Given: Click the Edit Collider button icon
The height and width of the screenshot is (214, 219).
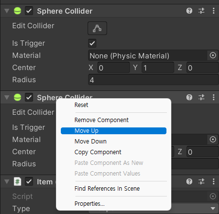Looking at the screenshot, I should (x=97, y=28).
